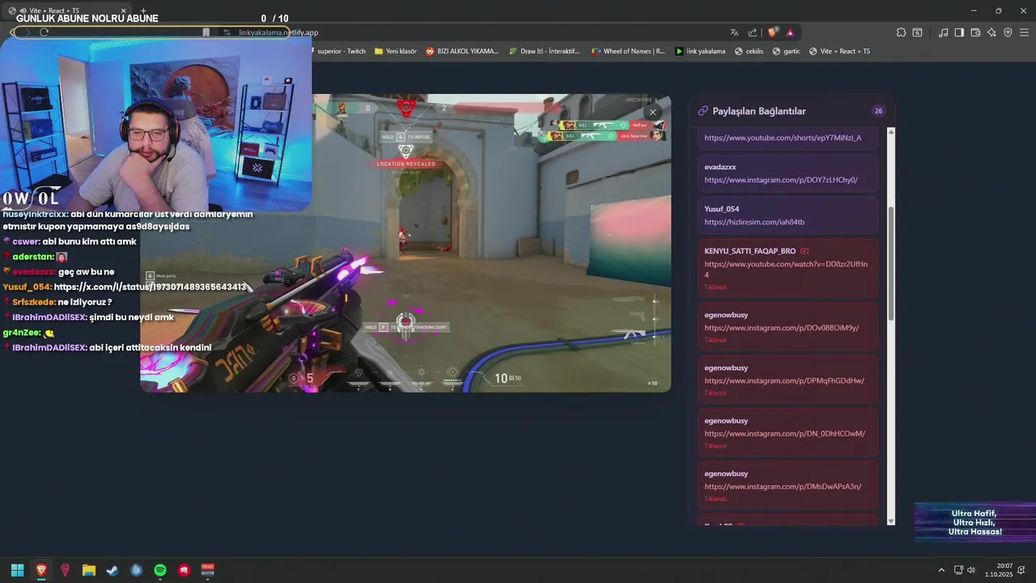Open KENYU_SATTI_FAQAP_BRO's youtube watch link
Viewport: 1036px width, 583px height.
tap(786, 269)
